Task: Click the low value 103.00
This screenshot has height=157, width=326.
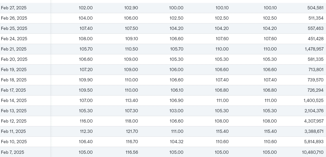Action: 176,111
